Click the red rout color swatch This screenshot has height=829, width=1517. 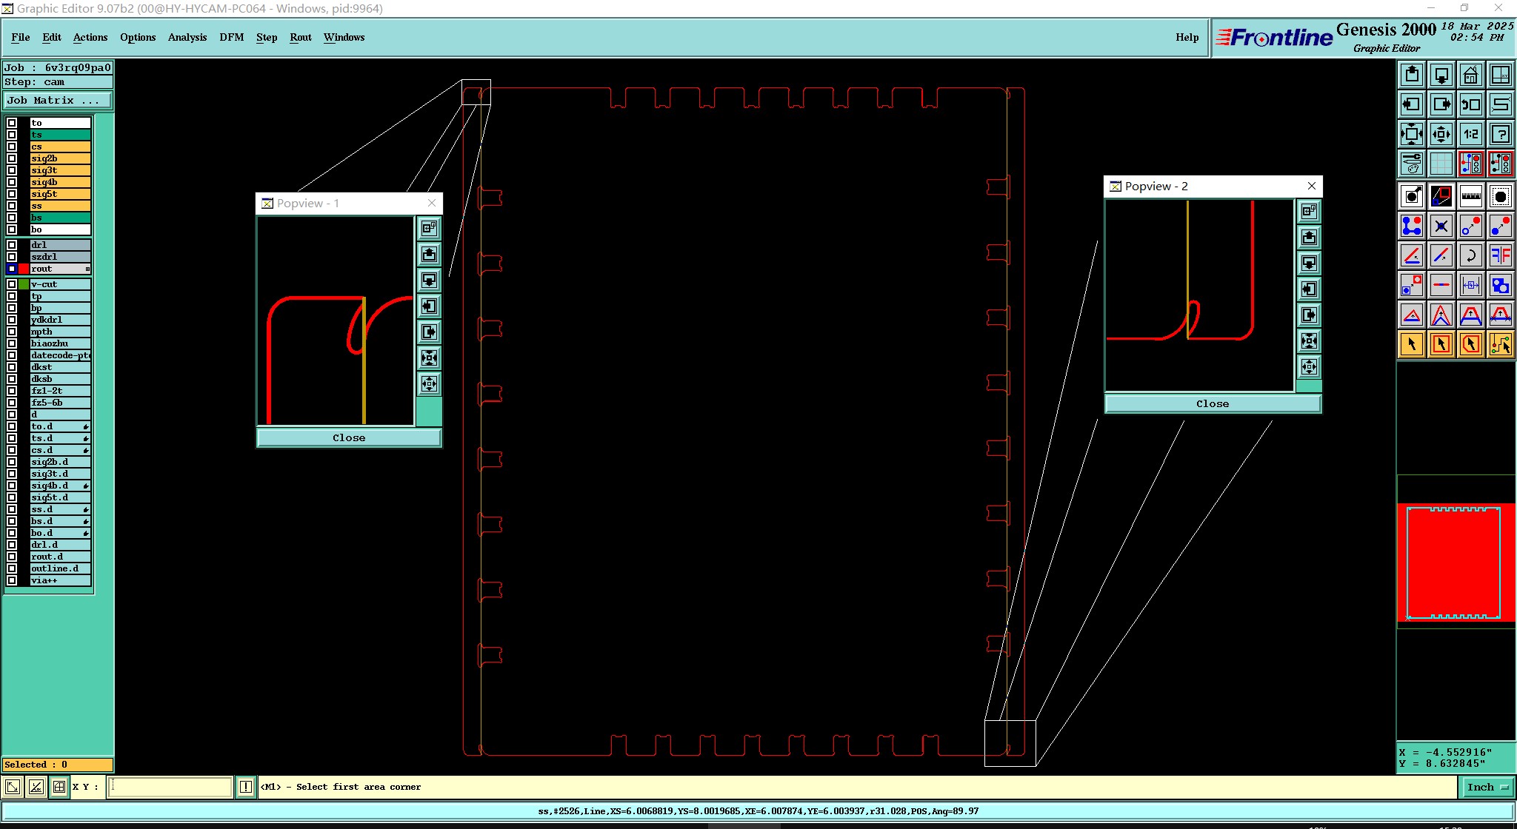click(24, 269)
